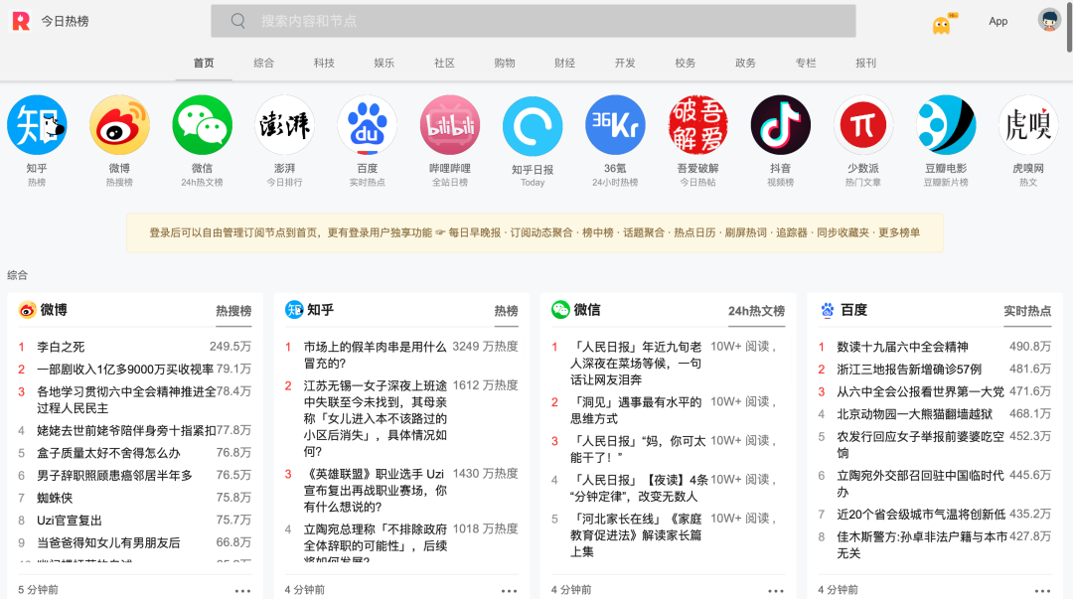
Task: Open the user avatar profile icon
Action: 1049,20
